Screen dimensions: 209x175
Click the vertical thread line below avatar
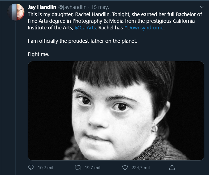[x=16, y=97]
